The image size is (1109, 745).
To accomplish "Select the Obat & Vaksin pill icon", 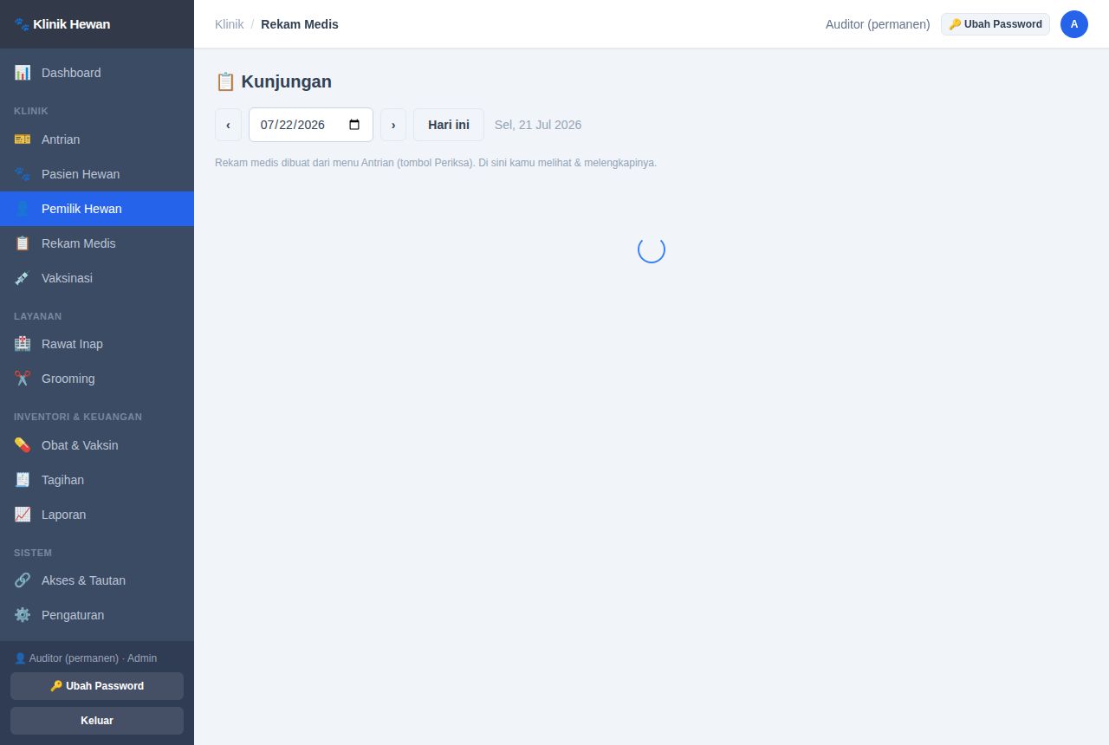I will (23, 445).
